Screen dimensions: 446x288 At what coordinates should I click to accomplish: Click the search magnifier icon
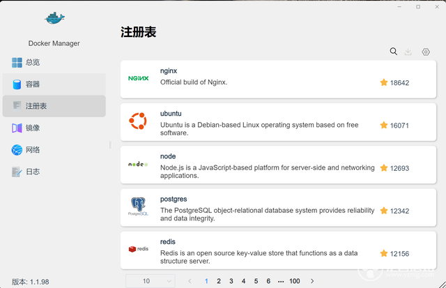pyautogui.click(x=394, y=52)
